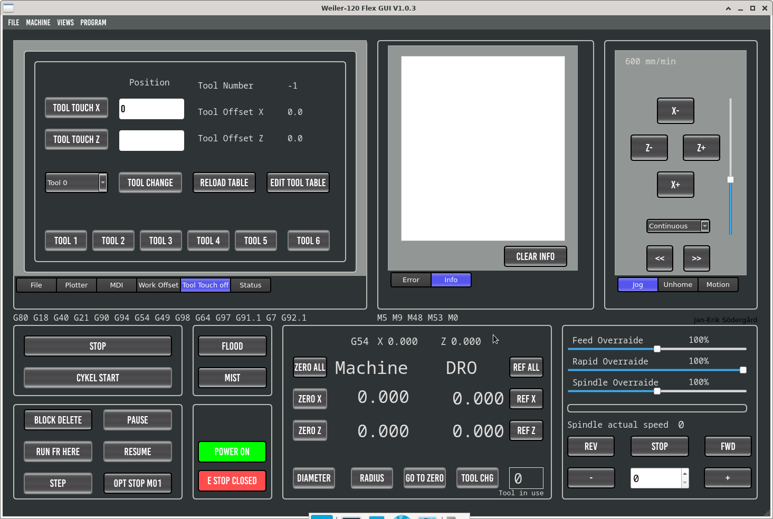Open the Motion tab
Image resolution: width=773 pixels, height=519 pixels.
pos(718,285)
